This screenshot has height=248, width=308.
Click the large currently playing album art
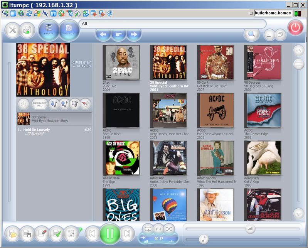pos(43,70)
